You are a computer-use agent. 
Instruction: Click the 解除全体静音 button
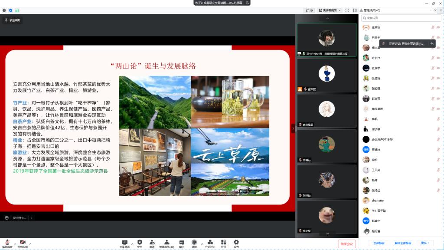tap(403, 243)
